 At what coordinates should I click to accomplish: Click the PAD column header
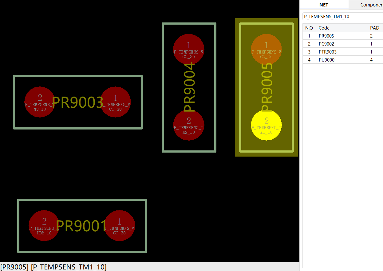(x=375, y=28)
